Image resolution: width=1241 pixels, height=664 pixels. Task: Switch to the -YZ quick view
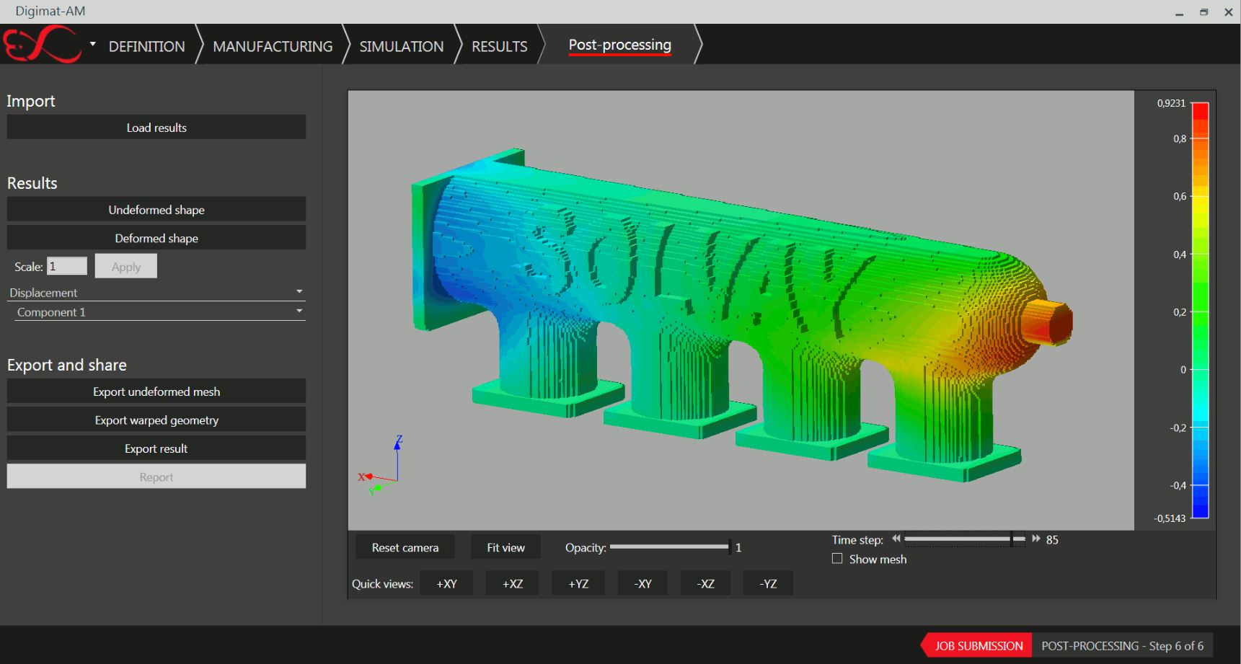tap(768, 584)
